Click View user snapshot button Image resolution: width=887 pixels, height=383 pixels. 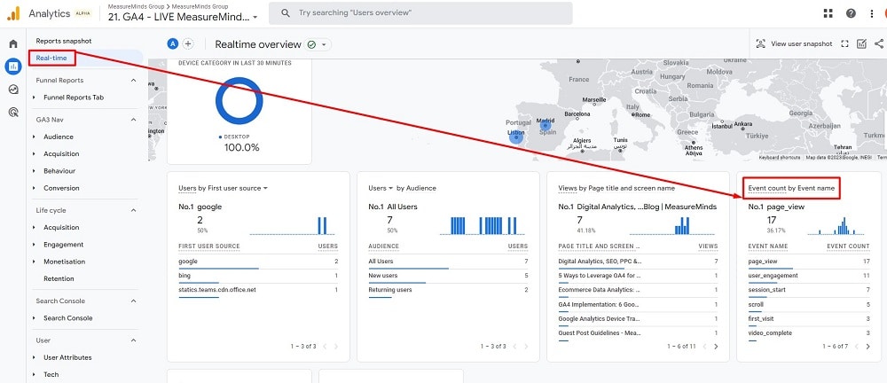tap(794, 43)
